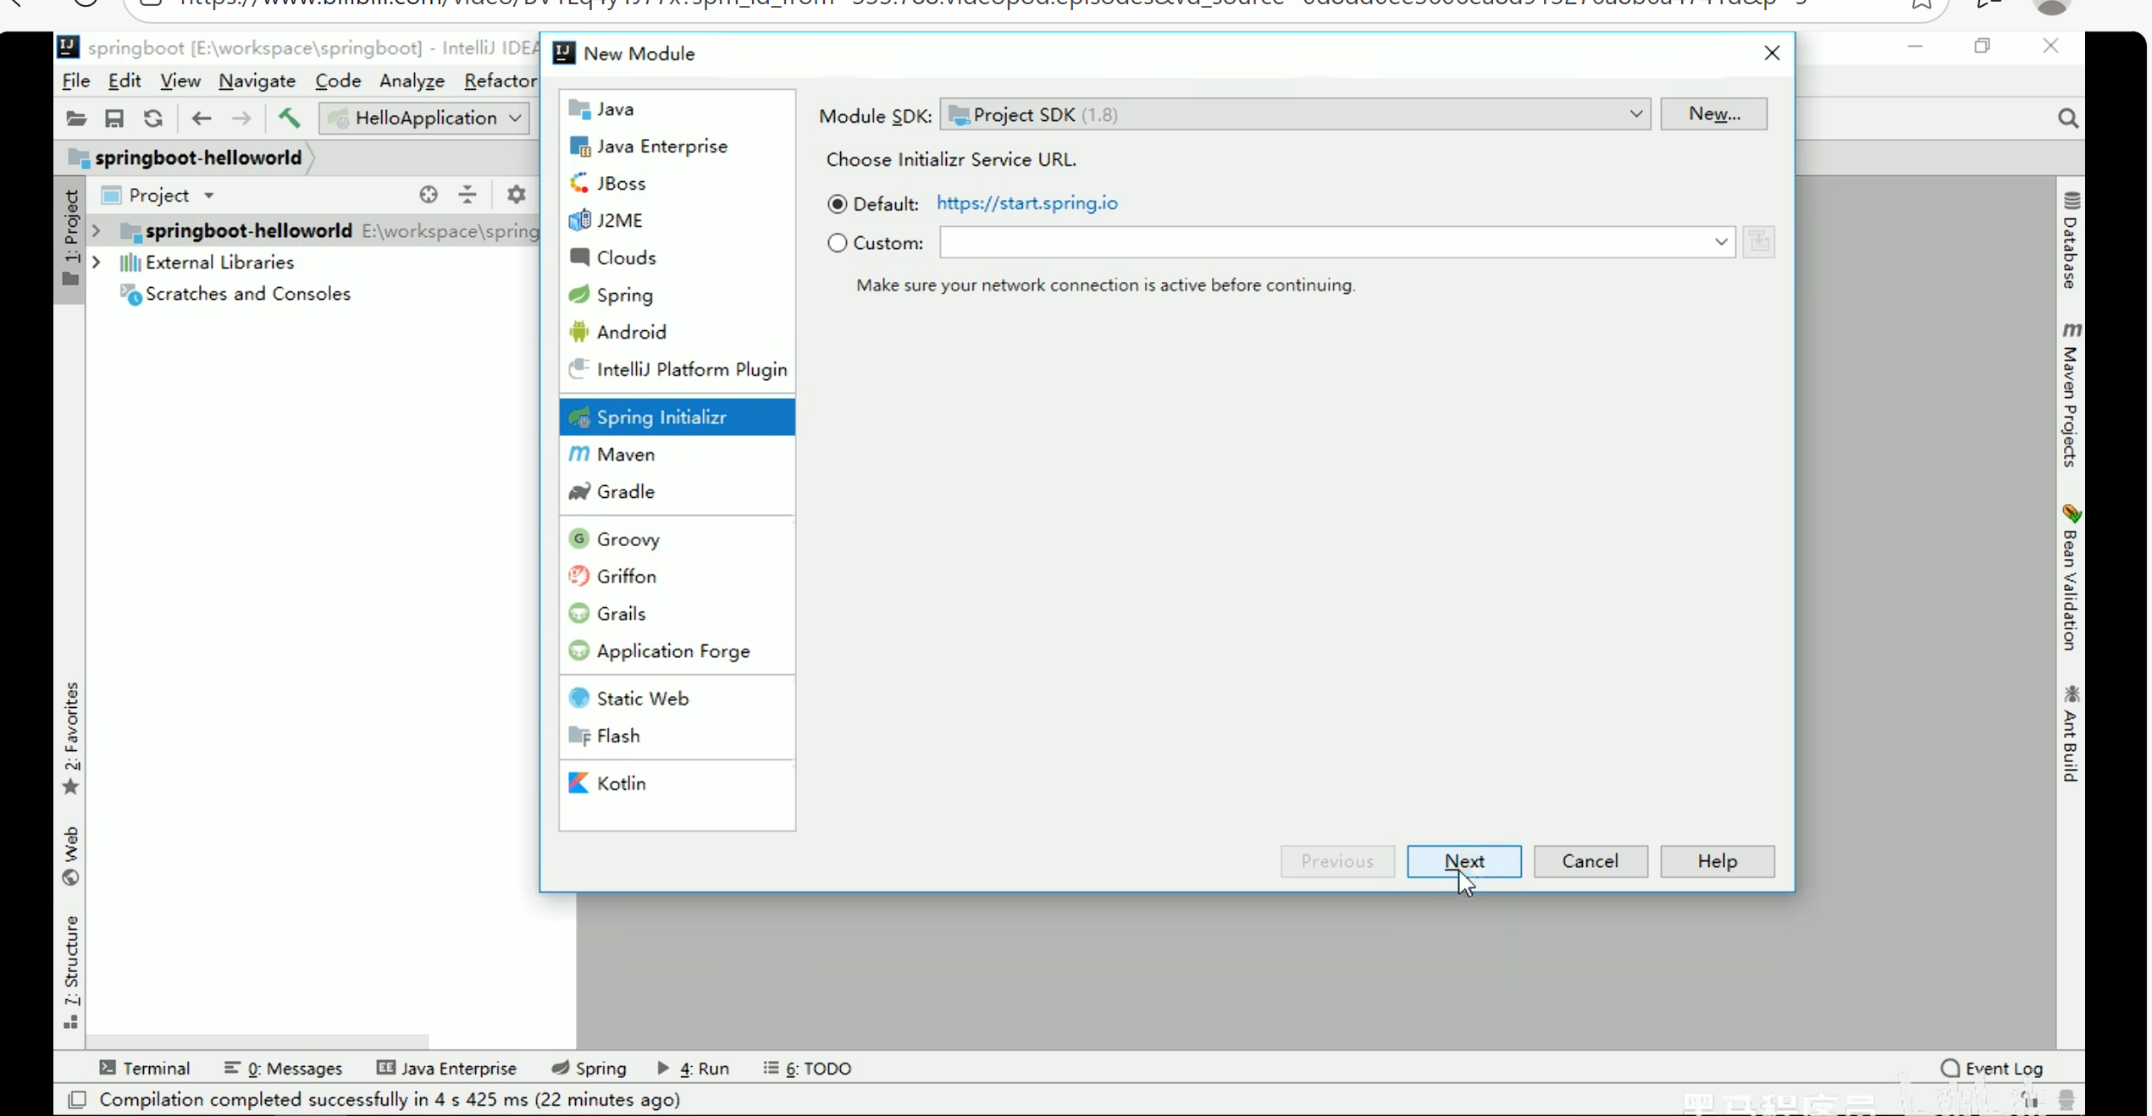Click the Save All disk icon
2152x1116 pixels.
tap(114, 118)
